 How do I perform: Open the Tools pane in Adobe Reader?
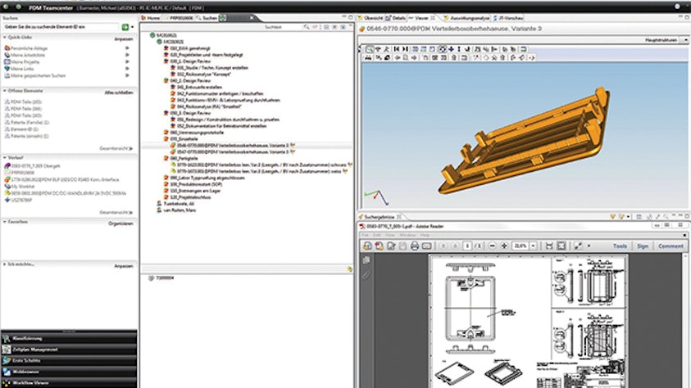(620, 246)
